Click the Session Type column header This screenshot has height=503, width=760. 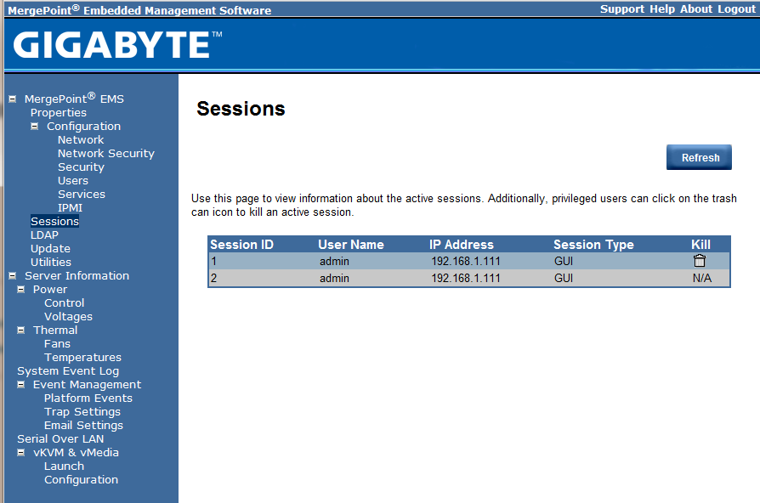coord(593,244)
